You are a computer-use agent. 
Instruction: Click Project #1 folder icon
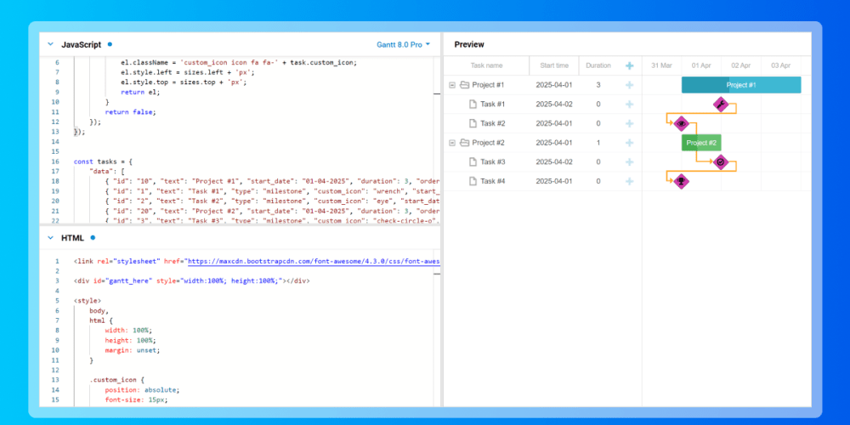[463, 84]
